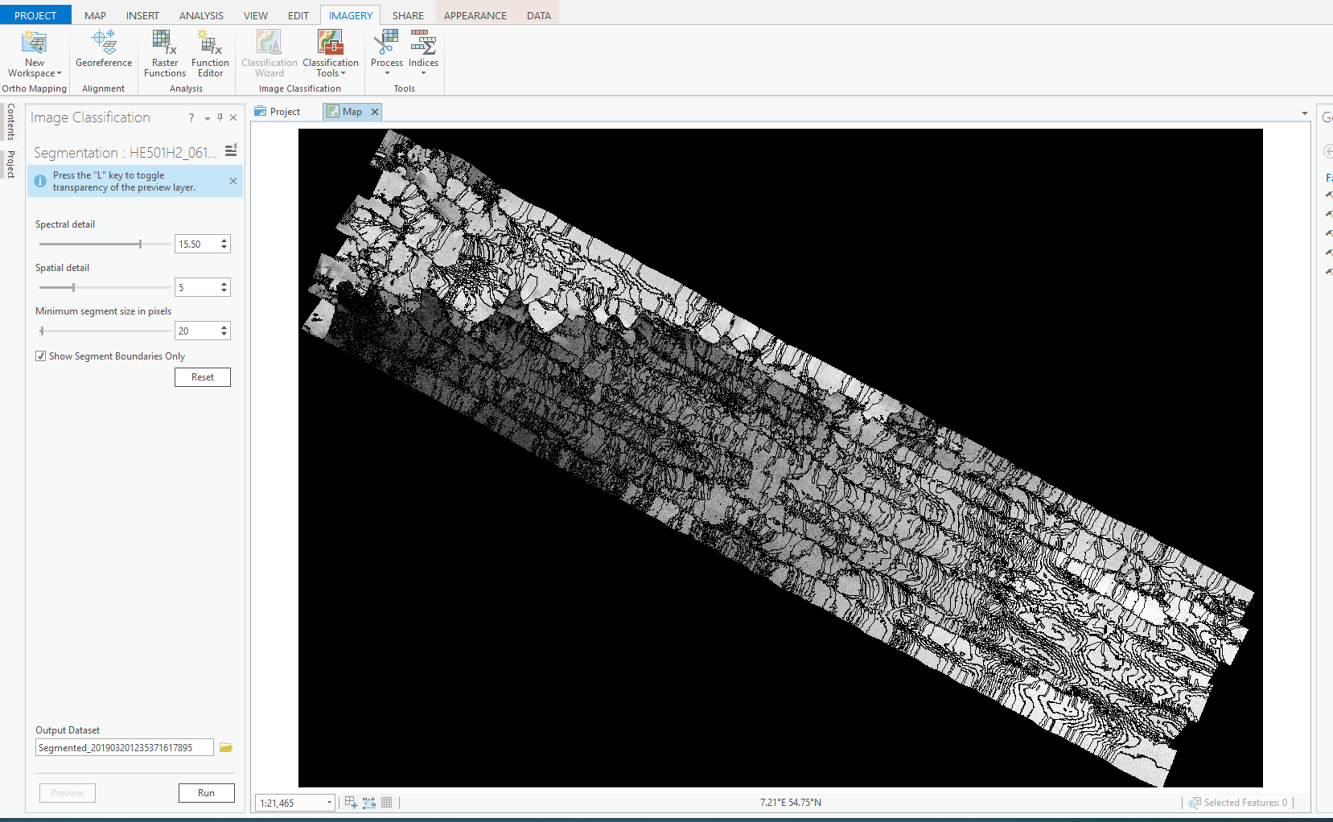Select the Map view tab
Image resolution: width=1333 pixels, height=822 pixels.
pyautogui.click(x=352, y=112)
